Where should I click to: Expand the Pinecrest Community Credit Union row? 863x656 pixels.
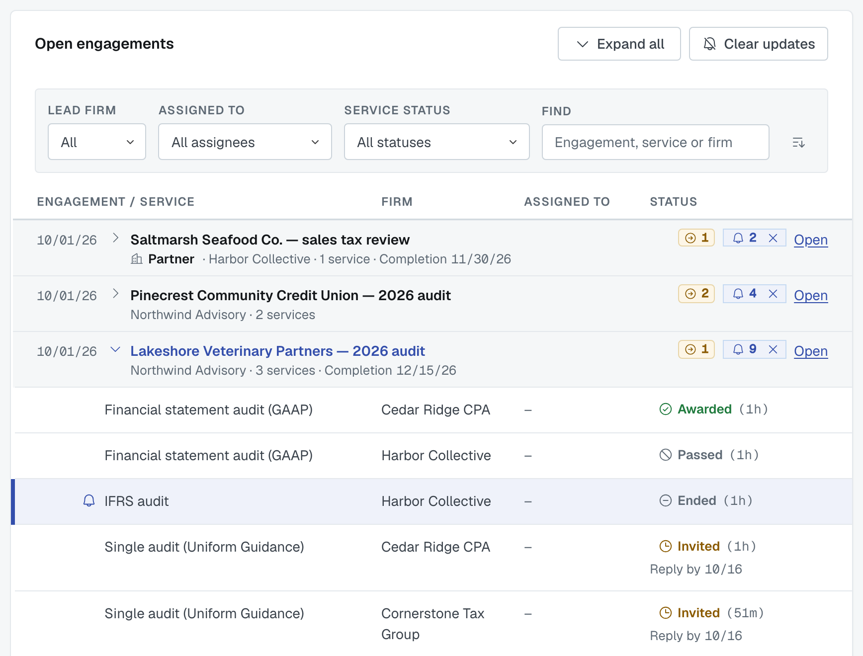(115, 294)
